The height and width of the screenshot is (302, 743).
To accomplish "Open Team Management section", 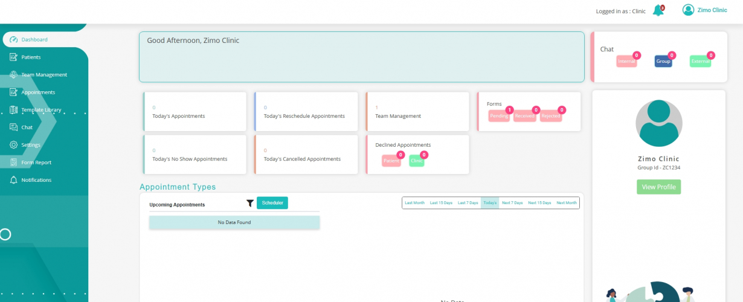I will 44,75.
